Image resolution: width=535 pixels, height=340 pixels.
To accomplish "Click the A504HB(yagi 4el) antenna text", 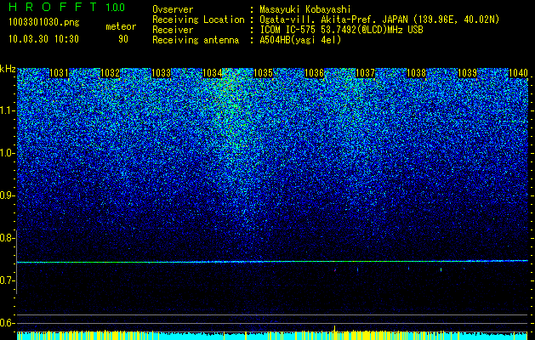I will (300, 40).
